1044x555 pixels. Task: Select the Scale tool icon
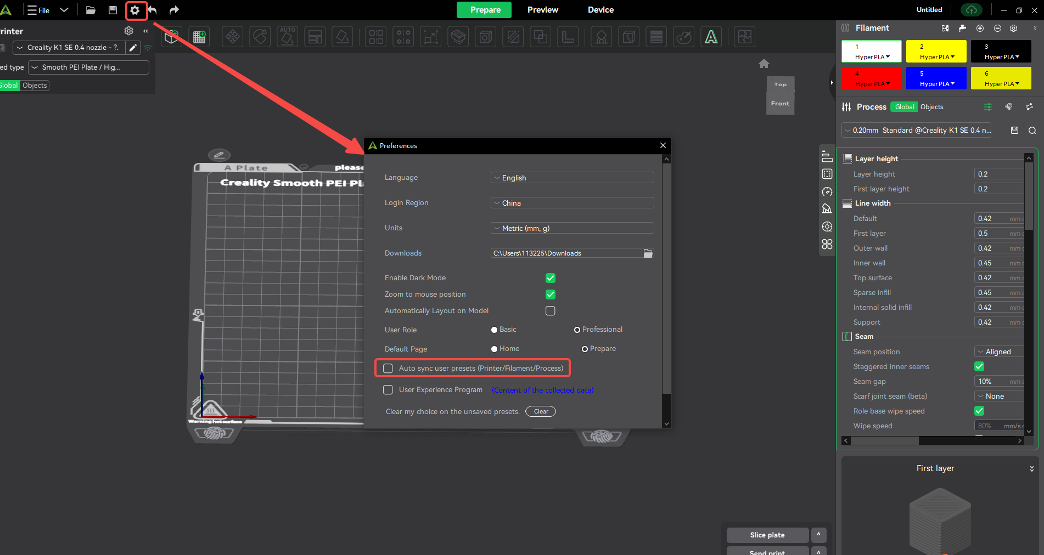click(431, 37)
